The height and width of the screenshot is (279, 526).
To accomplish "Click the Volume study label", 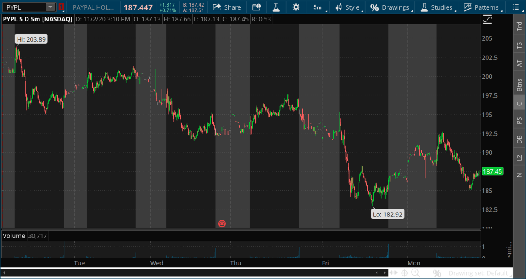I will click(x=14, y=236).
